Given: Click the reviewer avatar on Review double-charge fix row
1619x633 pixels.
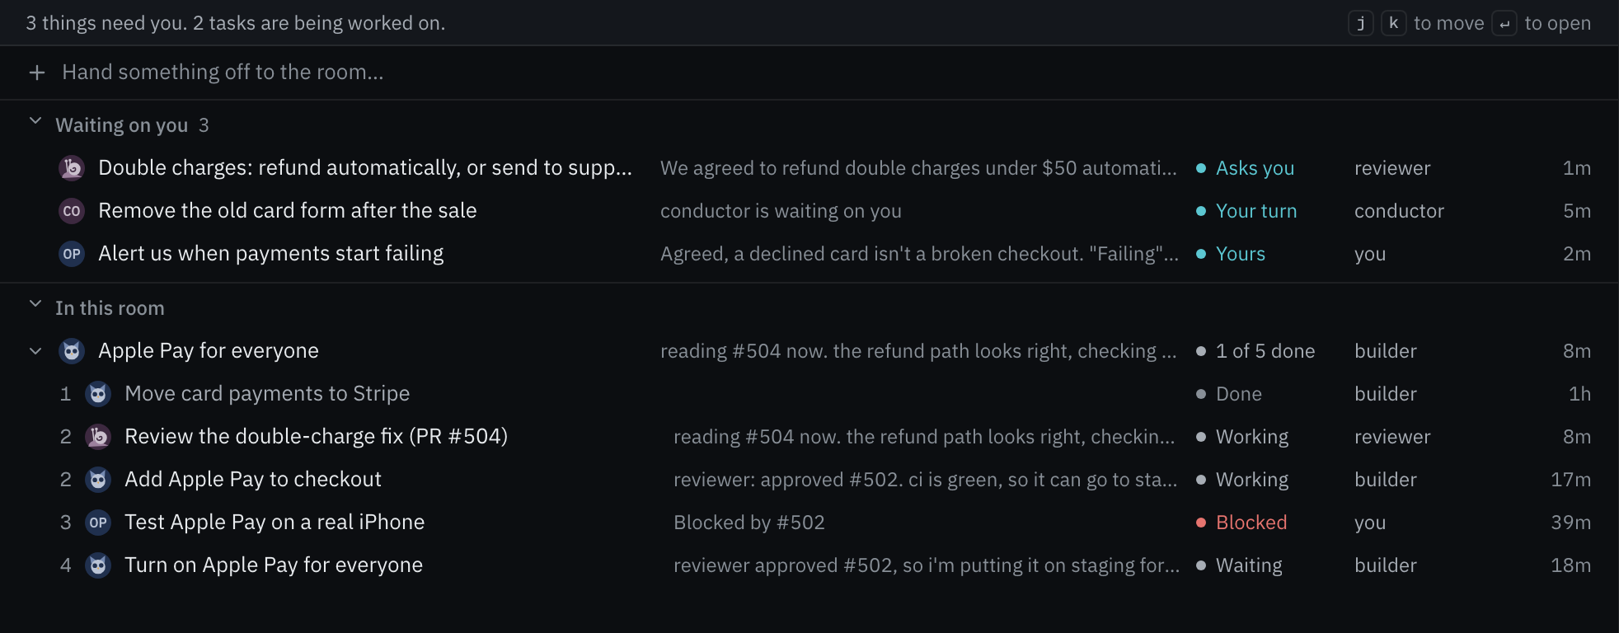Looking at the screenshot, I should 98,437.
